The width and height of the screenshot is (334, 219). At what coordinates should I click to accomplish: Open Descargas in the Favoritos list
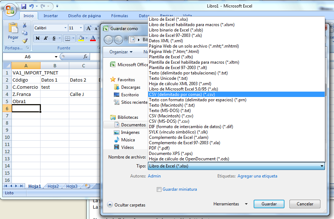pyautogui.click(x=127, y=87)
